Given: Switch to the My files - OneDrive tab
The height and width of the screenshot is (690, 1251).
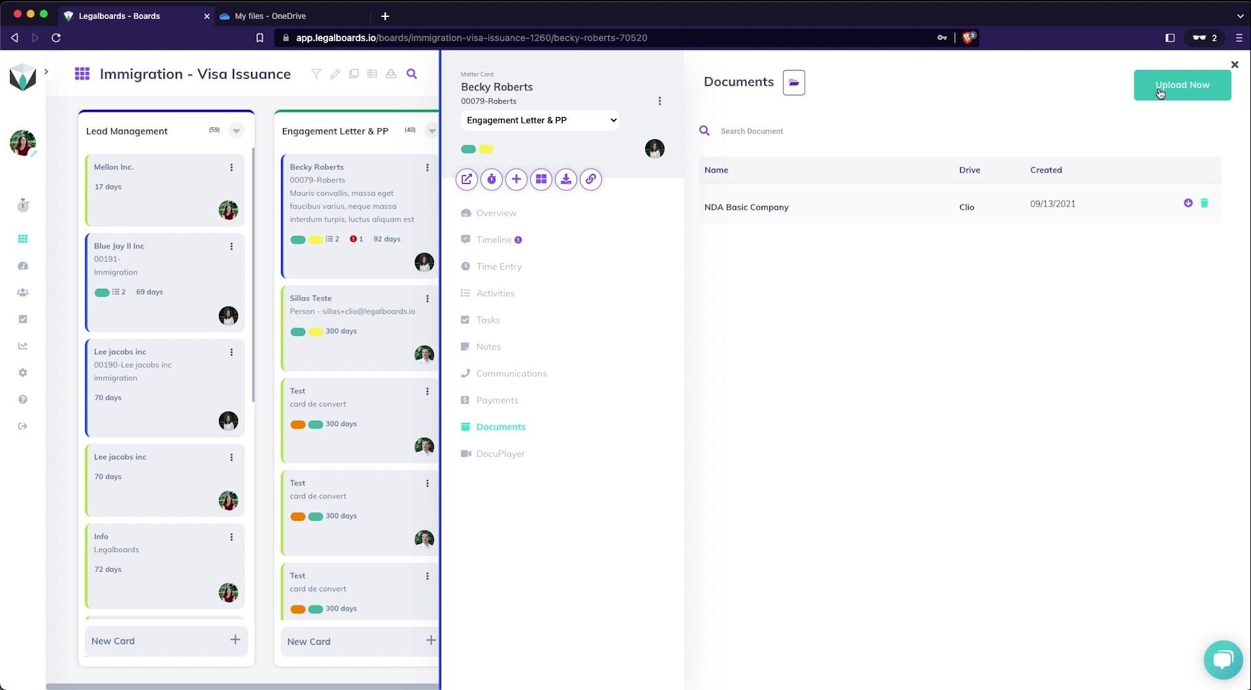Looking at the screenshot, I should [x=270, y=16].
